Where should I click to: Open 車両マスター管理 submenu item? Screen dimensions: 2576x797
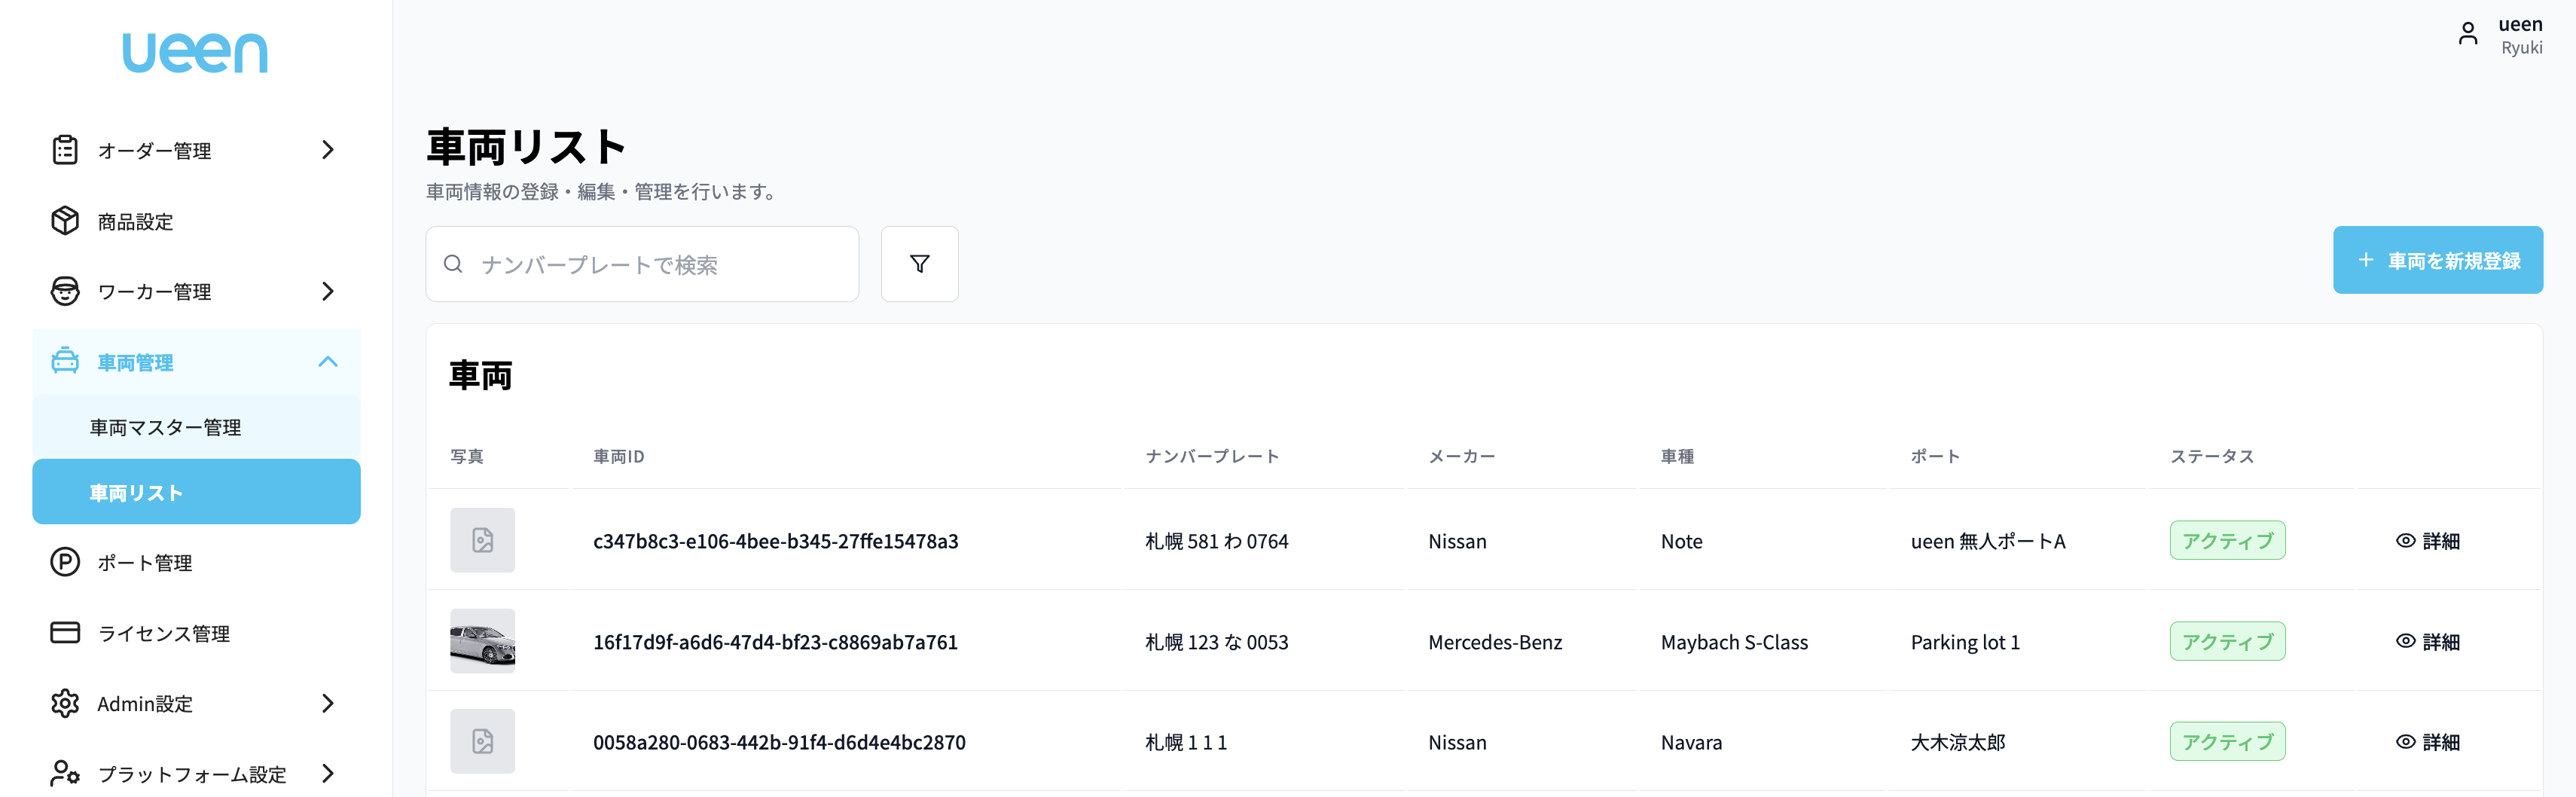click(165, 427)
